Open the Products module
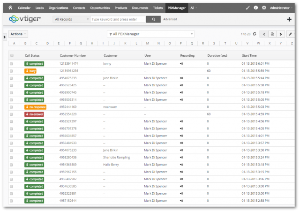This screenshot has width=300, height=212. pyautogui.click(x=121, y=8)
